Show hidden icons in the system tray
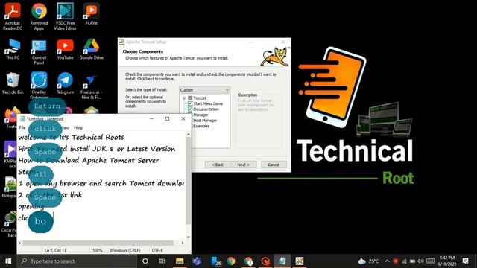The image size is (477, 268). click(387, 261)
